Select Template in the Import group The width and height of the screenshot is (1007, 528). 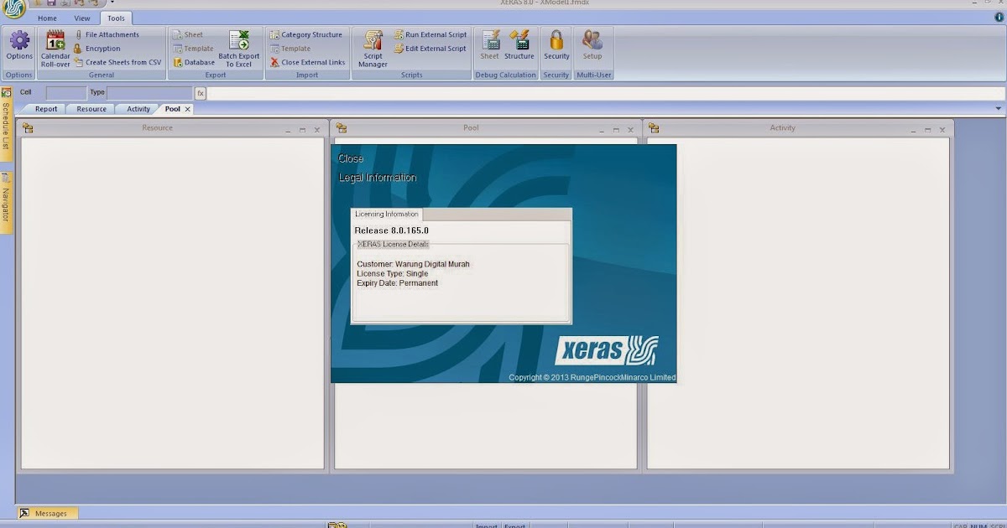coord(290,49)
